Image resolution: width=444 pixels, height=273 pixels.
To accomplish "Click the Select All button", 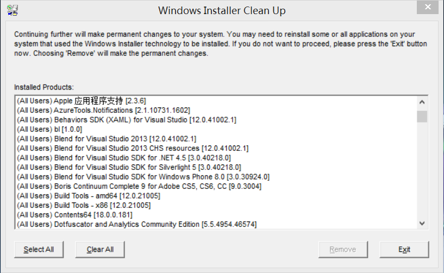I will pyautogui.click(x=39, y=250).
